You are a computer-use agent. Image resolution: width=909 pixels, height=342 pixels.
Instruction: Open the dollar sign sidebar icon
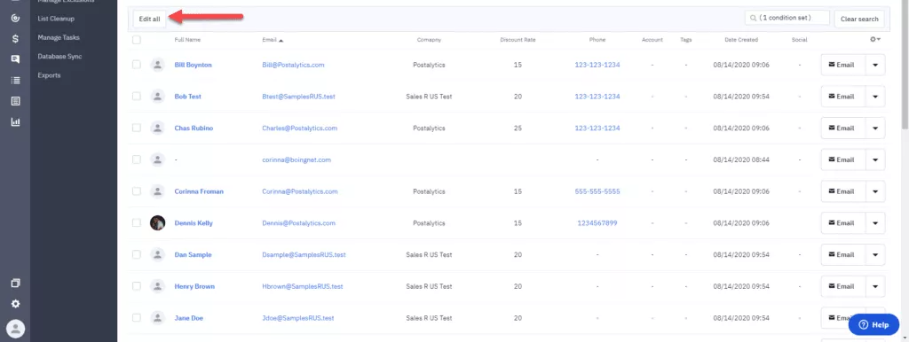(15, 39)
